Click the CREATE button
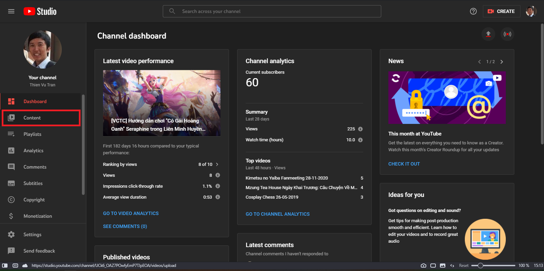544x271 pixels. [x=501, y=11]
